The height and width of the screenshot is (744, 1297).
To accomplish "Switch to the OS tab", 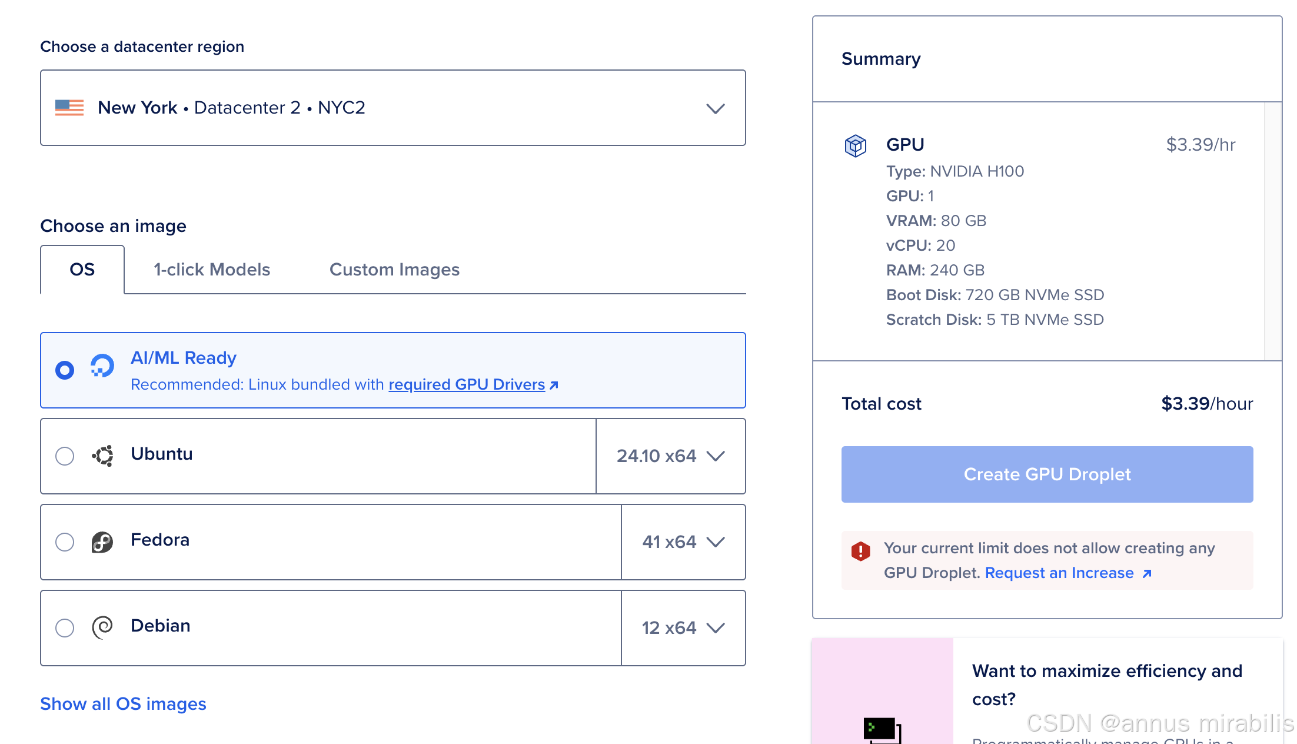I will point(82,270).
